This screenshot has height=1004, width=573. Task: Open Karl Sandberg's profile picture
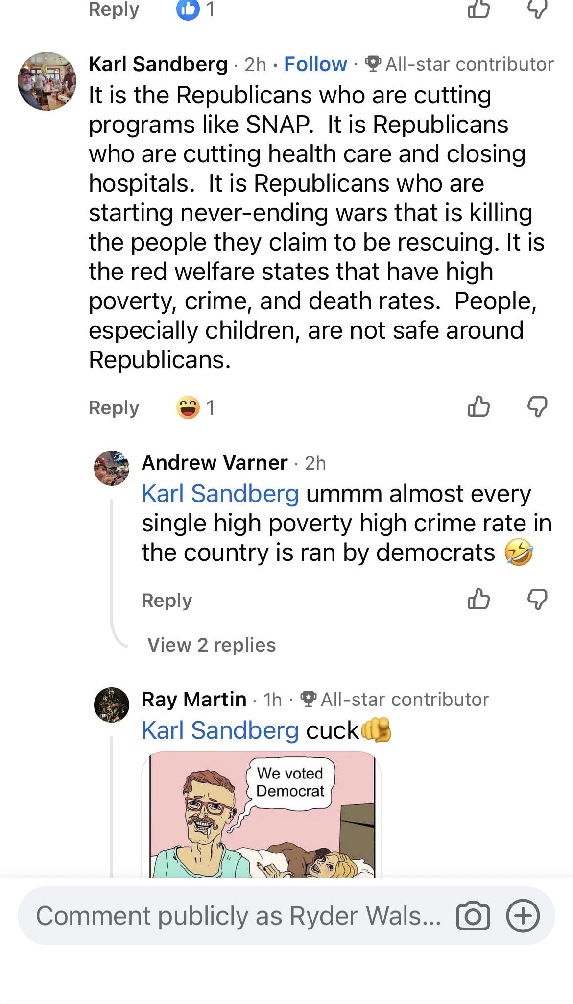point(47,81)
